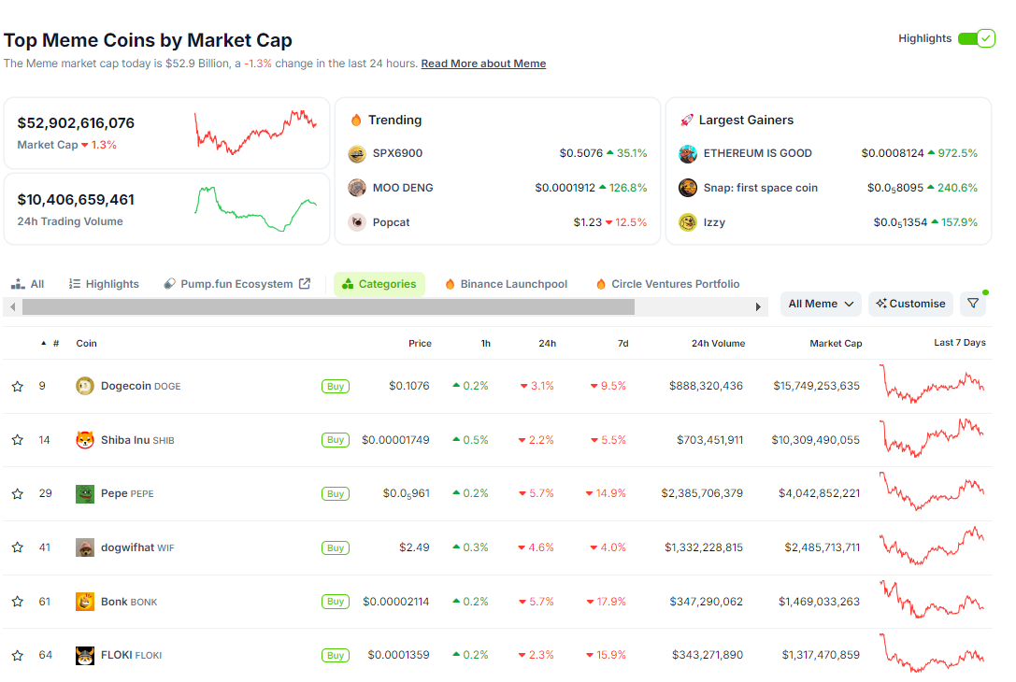This screenshot has height=682, width=1016.
Task: Open the Shiba Inu coin logo
Action: [x=85, y=440]
